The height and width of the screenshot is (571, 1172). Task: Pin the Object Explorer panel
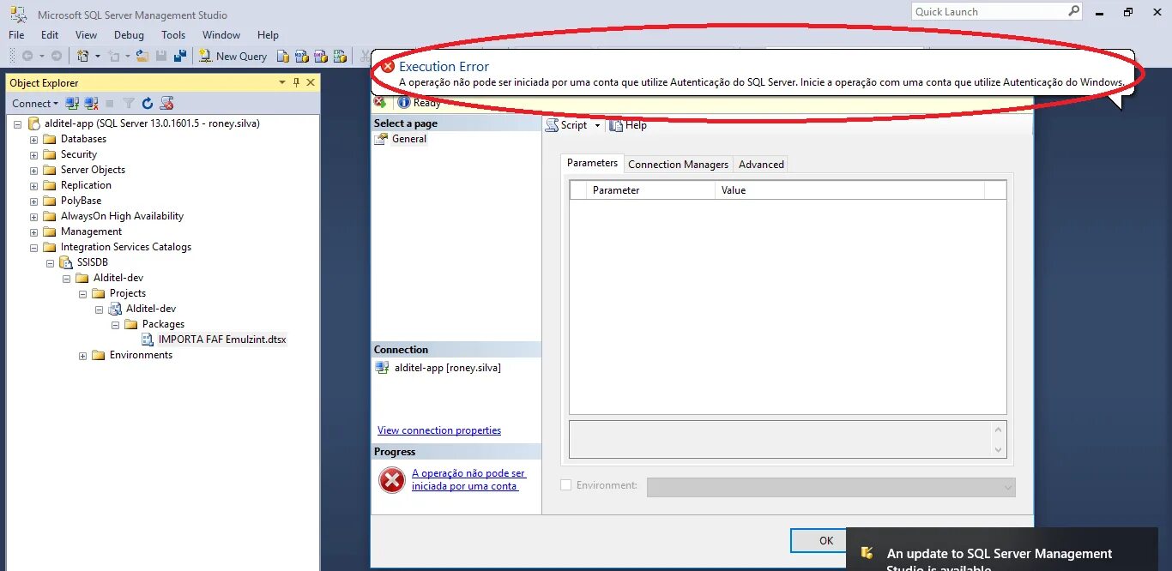[x=296, y=82]
